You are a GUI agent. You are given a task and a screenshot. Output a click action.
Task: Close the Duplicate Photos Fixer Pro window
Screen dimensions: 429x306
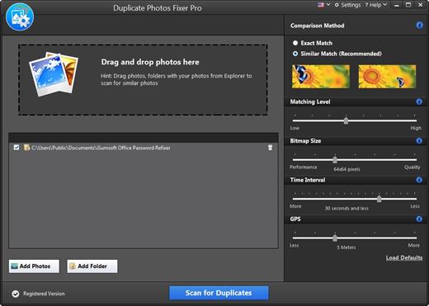[421, 5]
